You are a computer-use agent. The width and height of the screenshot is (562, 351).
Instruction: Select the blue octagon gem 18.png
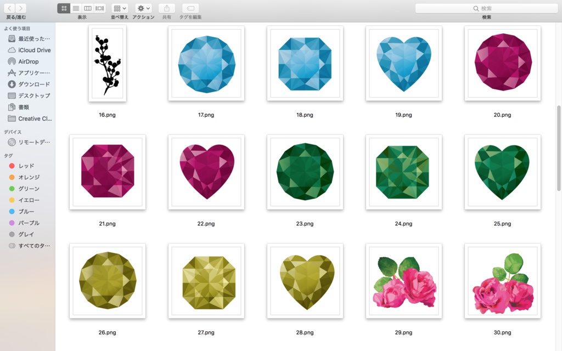(x=305, y=64)
